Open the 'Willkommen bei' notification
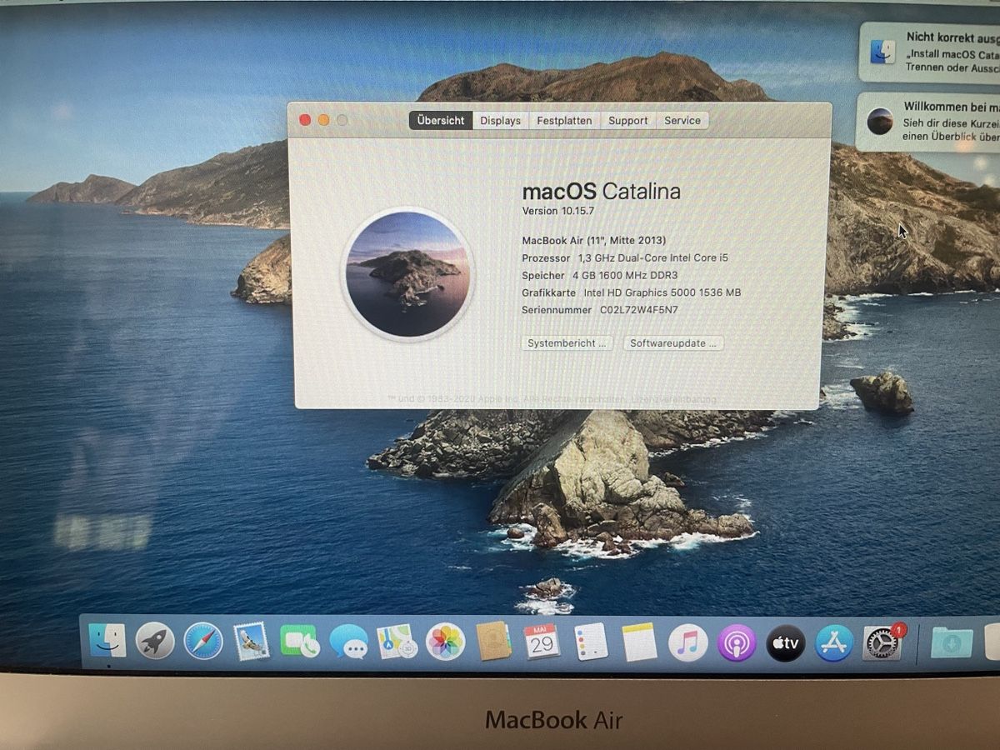The height and width of the screenshot is (750, 1000). click(928, 122)
